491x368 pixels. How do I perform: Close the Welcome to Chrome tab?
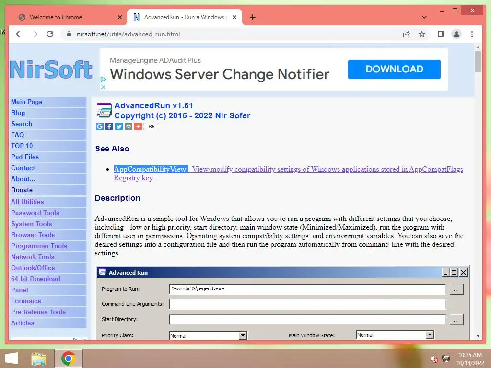pos(119,17)
